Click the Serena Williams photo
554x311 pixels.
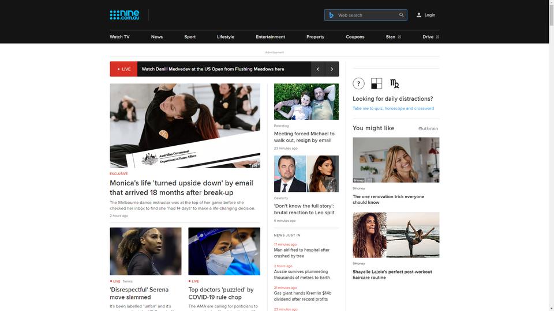145,252
